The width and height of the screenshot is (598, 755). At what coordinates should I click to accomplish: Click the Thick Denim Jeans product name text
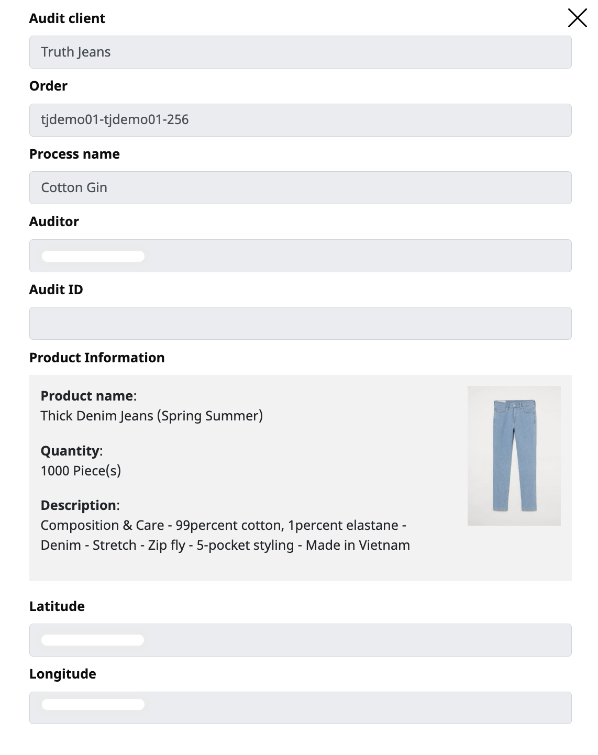(152, 416)
